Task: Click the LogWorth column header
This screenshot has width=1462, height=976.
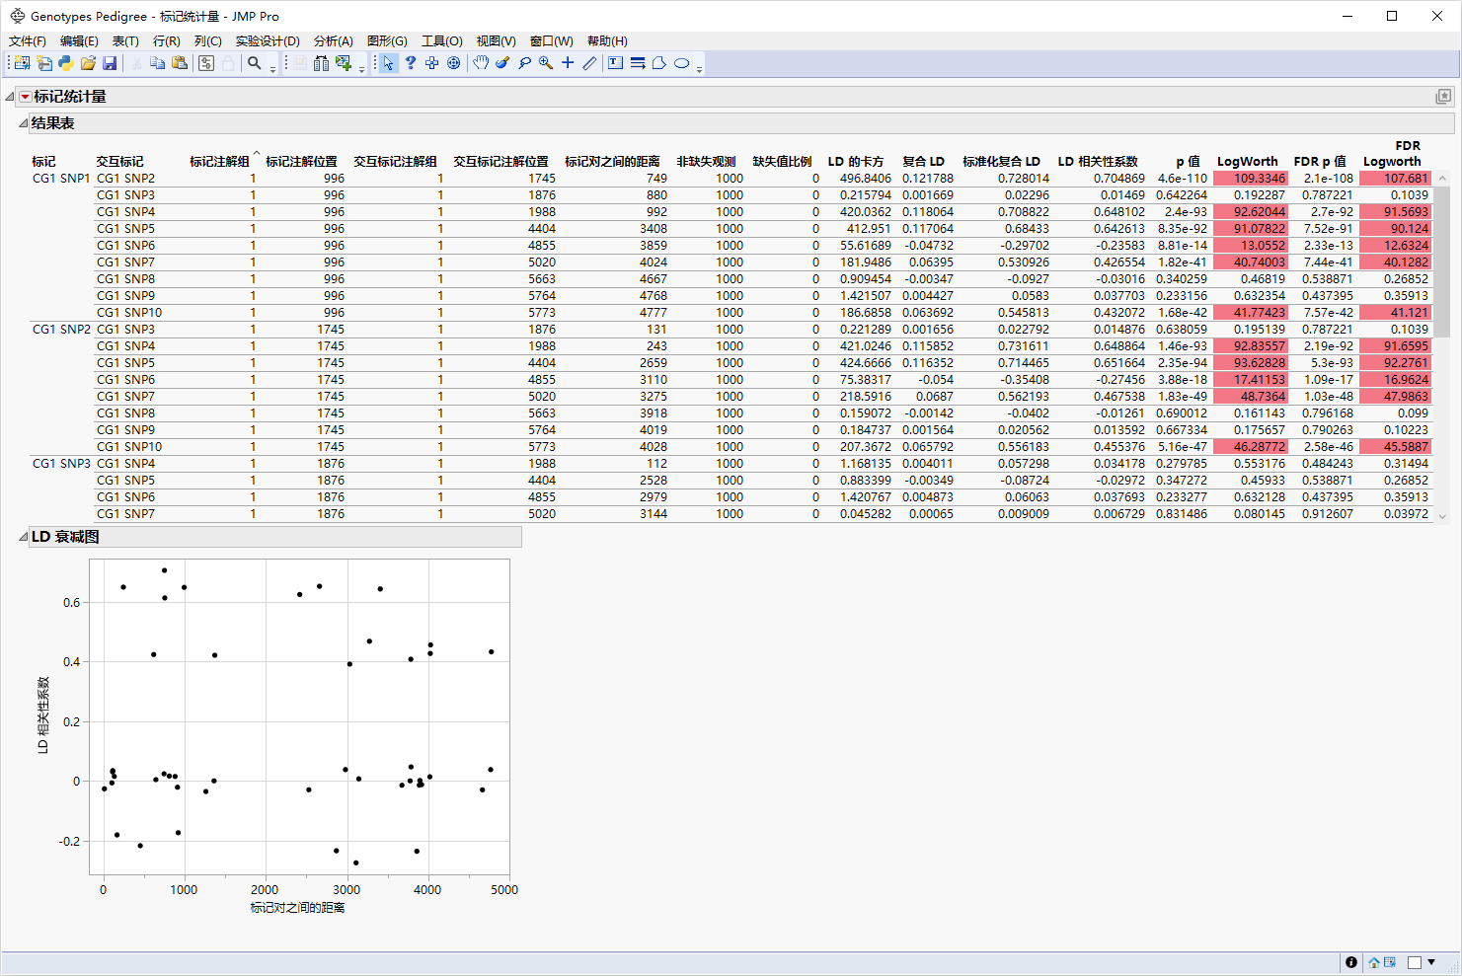Action: click(1247, 161)
